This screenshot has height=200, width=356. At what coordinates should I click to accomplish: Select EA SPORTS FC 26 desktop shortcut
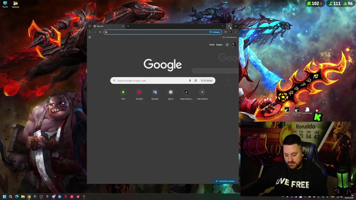297,112
